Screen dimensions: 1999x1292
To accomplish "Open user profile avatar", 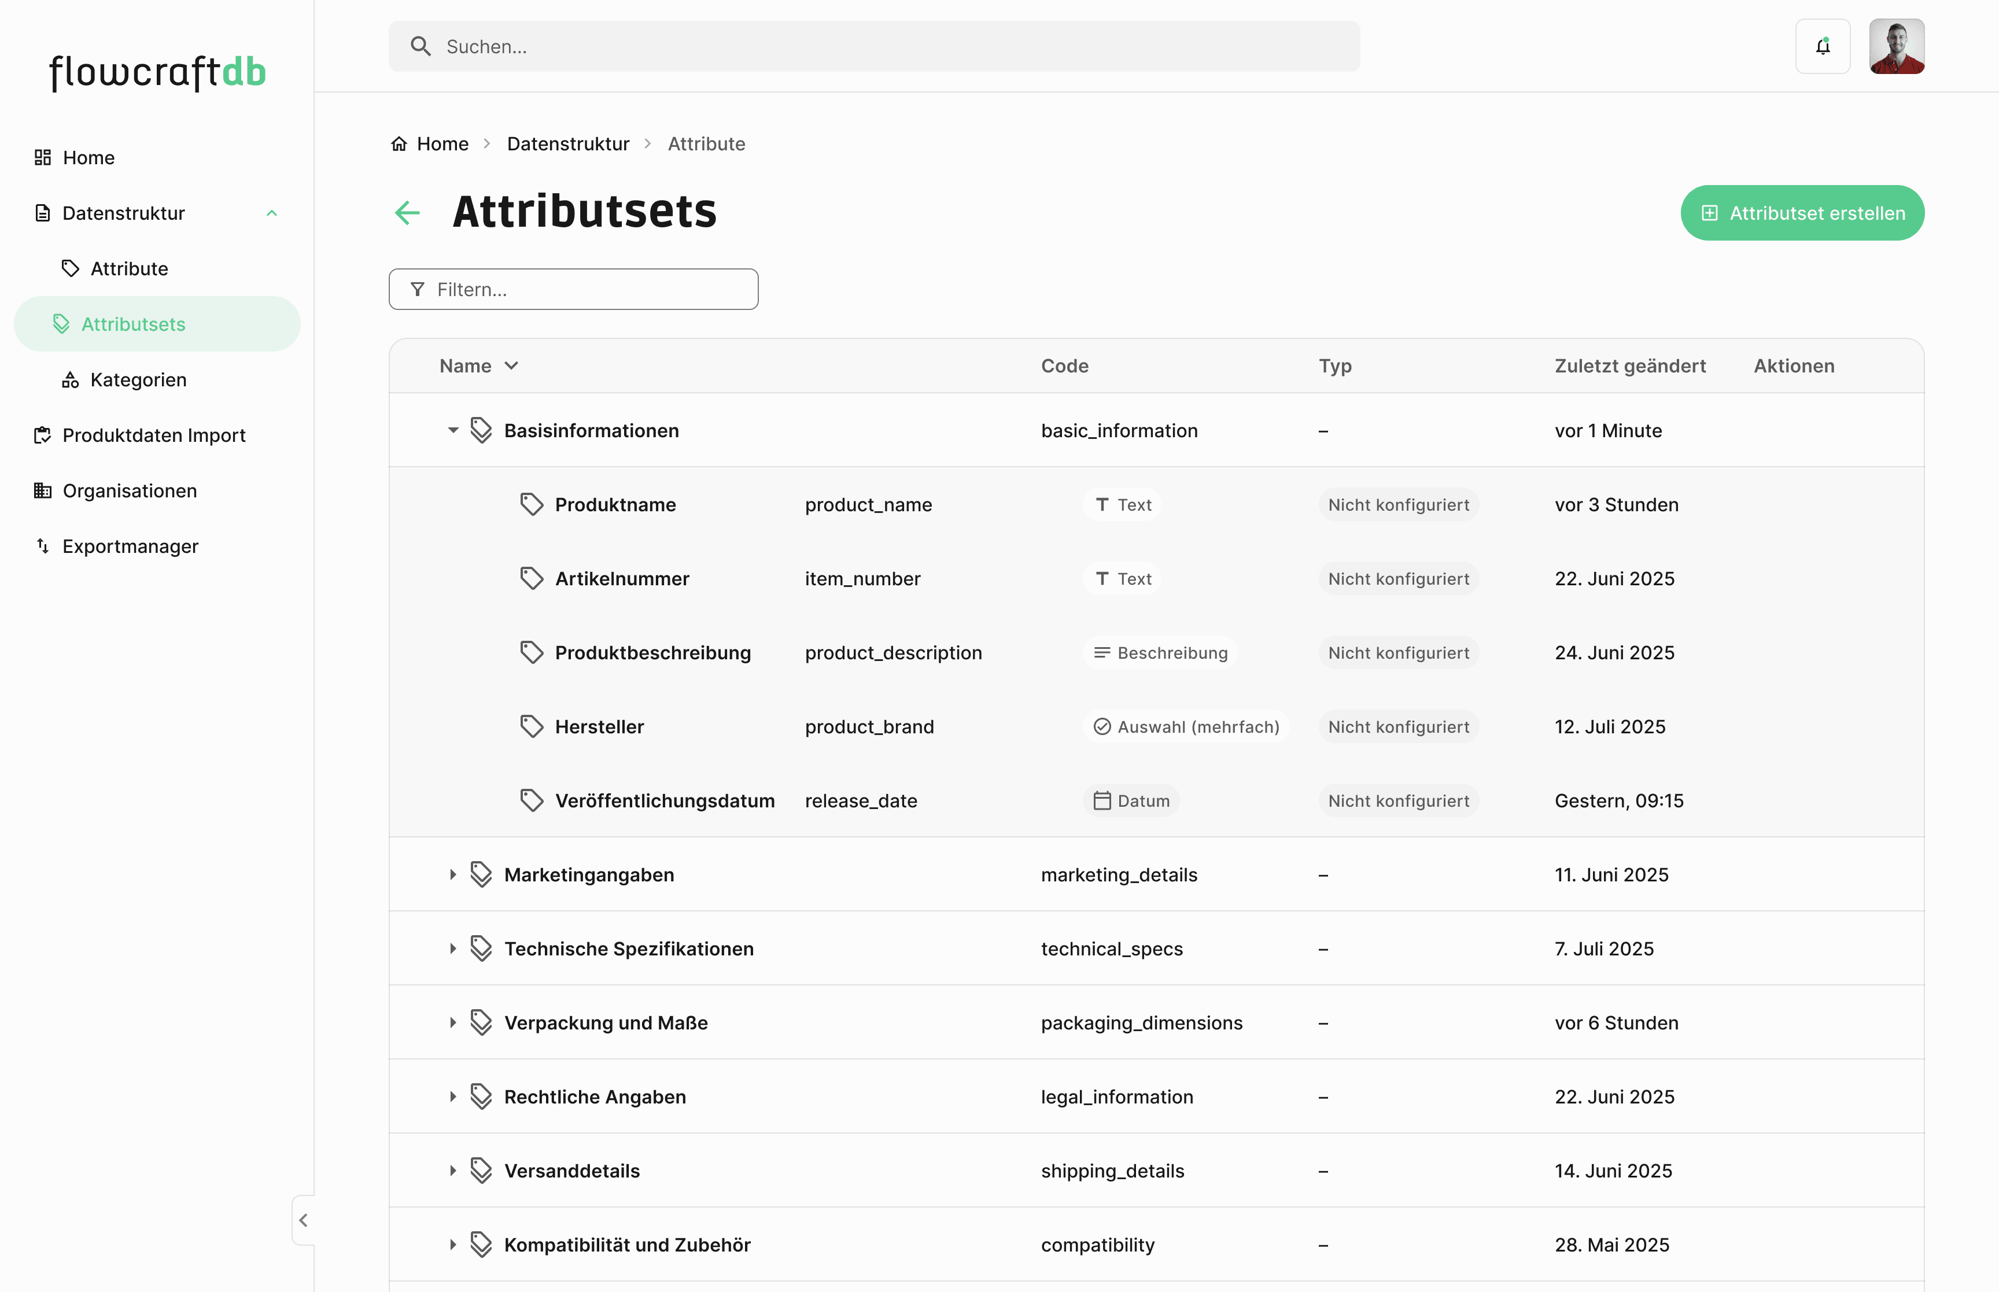I will [x=1896, y=47].
